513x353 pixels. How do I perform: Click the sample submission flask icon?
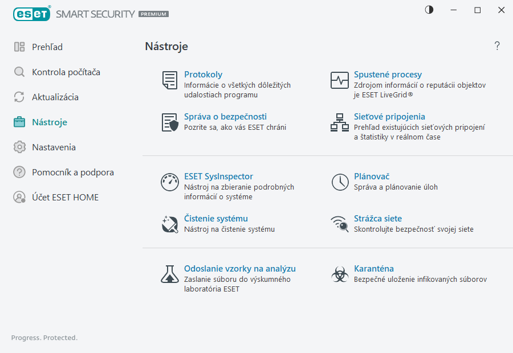point(169,274)
